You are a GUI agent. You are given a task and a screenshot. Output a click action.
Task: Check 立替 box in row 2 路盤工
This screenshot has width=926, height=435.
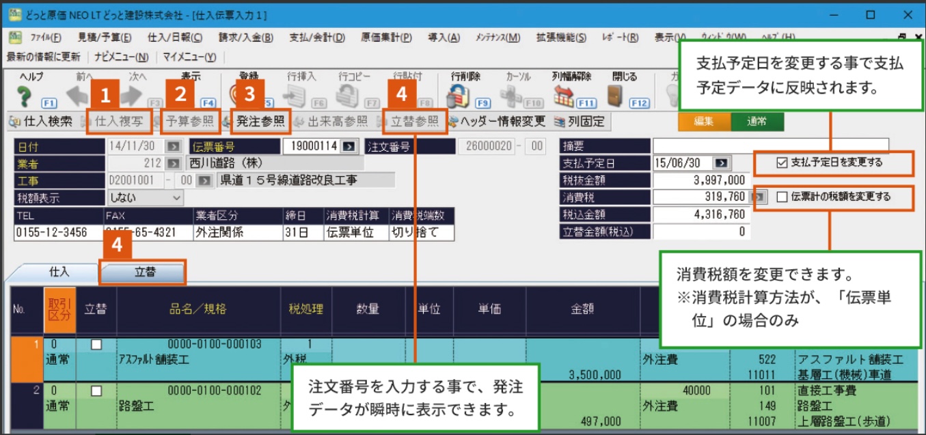[x=96, y=391]
